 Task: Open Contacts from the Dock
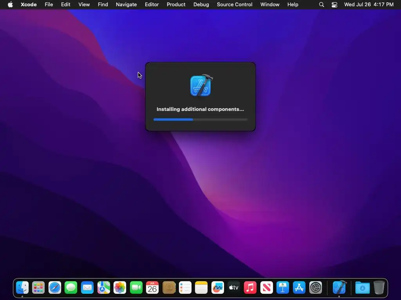pyautogui.click(x=169, y=287)
